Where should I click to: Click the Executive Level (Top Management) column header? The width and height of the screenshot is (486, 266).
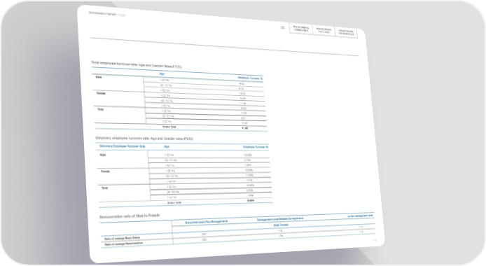[207, 222]
